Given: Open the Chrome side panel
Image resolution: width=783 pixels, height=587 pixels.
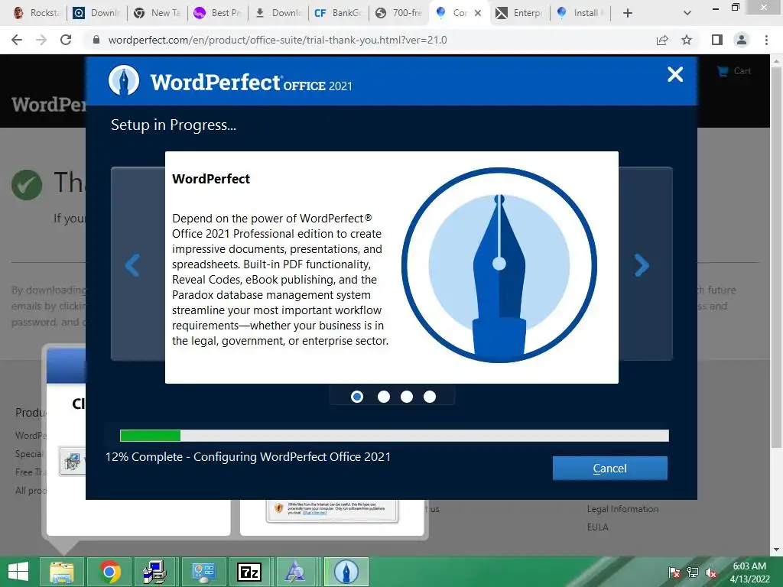Looking at the screenshot, I should (x=717, y=40).
